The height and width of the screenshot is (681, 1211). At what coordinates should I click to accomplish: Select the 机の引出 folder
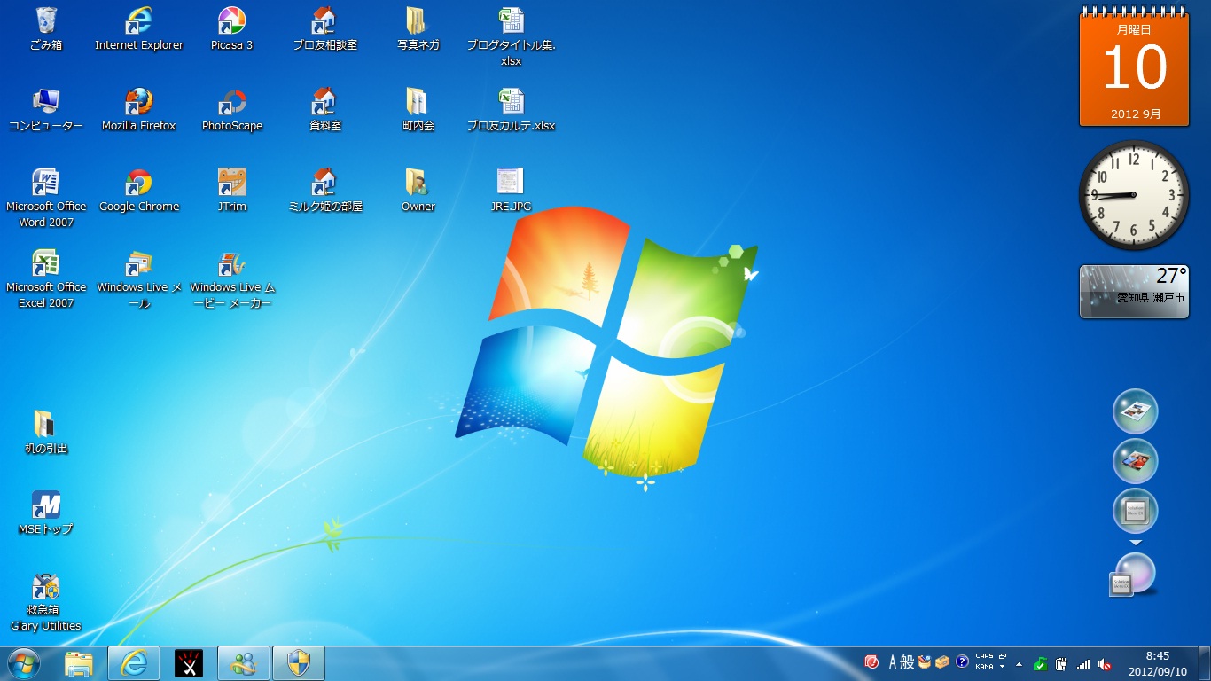coord(46,433)
